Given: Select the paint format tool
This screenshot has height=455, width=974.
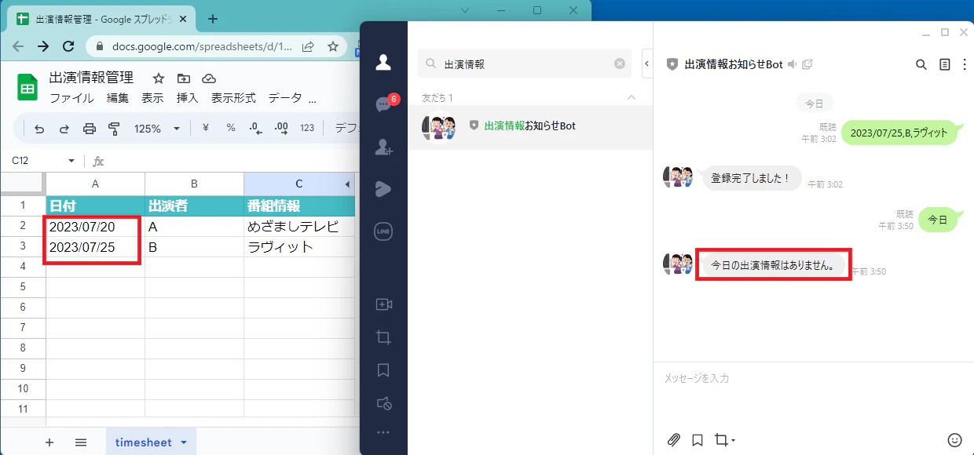Looking at the screenshot, I should click(x=114, y=129).
